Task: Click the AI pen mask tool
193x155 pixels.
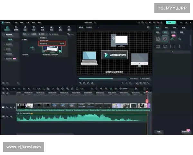Action: click(172, 39)
